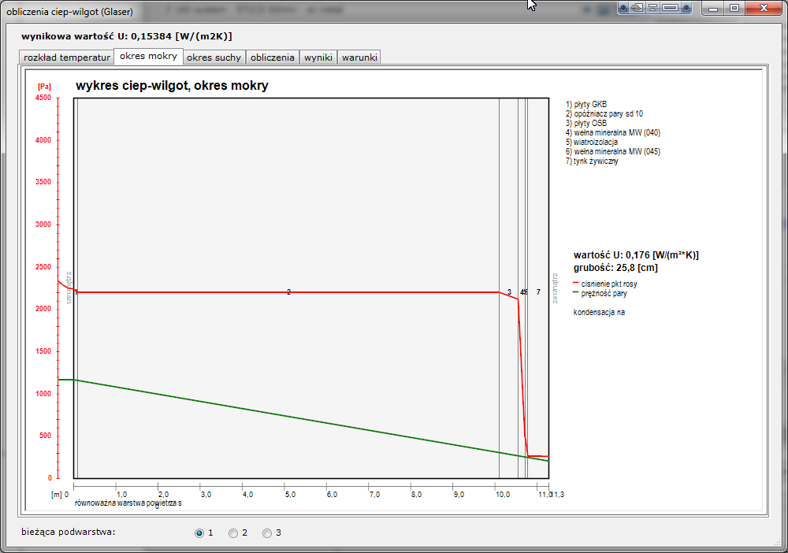Select sublayer radio button 2
This screenshot has height=553, width=788.
tap(233, 533)
